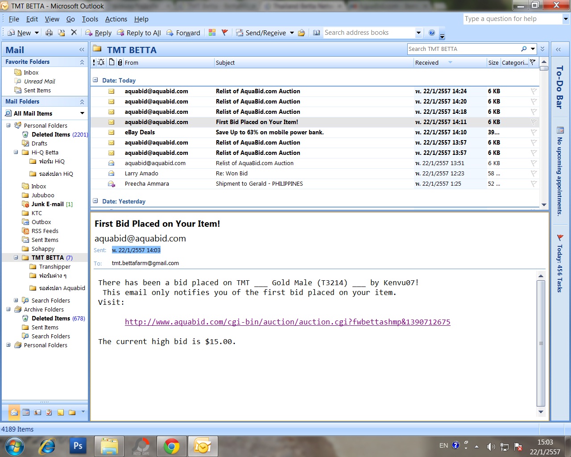Flag the First Bid Placed message row
The image size is (571, 457).
click(x=534, y=122)
